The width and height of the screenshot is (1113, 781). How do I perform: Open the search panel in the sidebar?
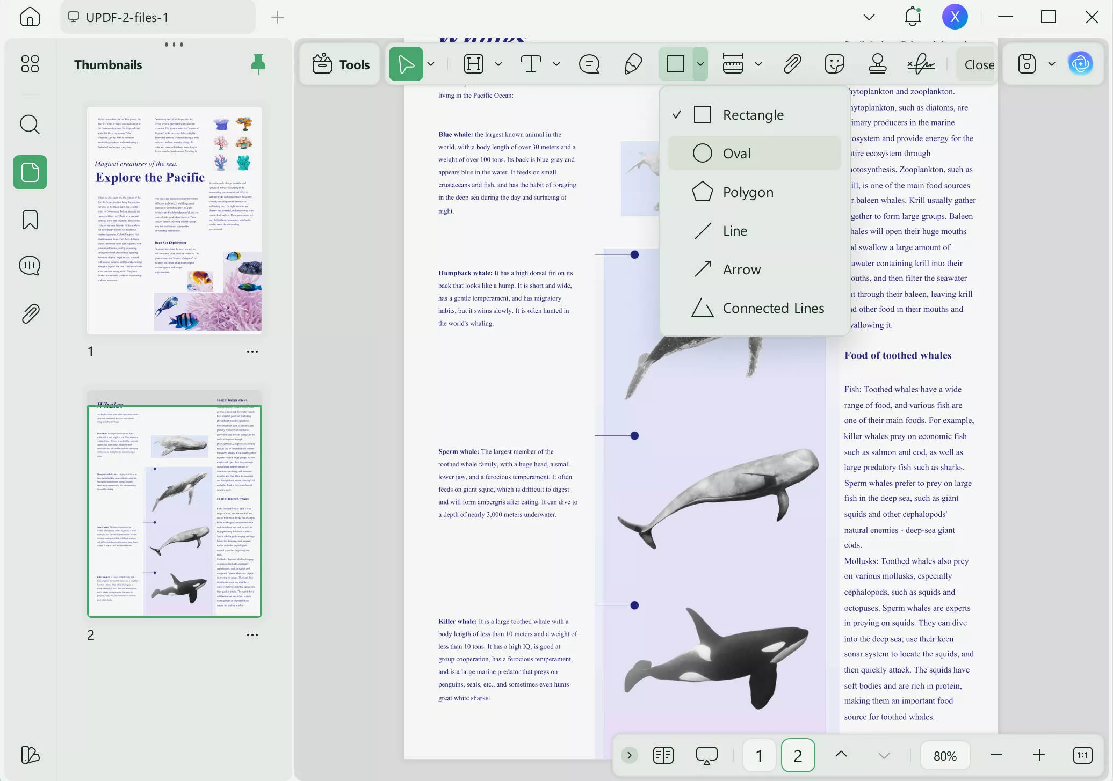coord(30,125)
